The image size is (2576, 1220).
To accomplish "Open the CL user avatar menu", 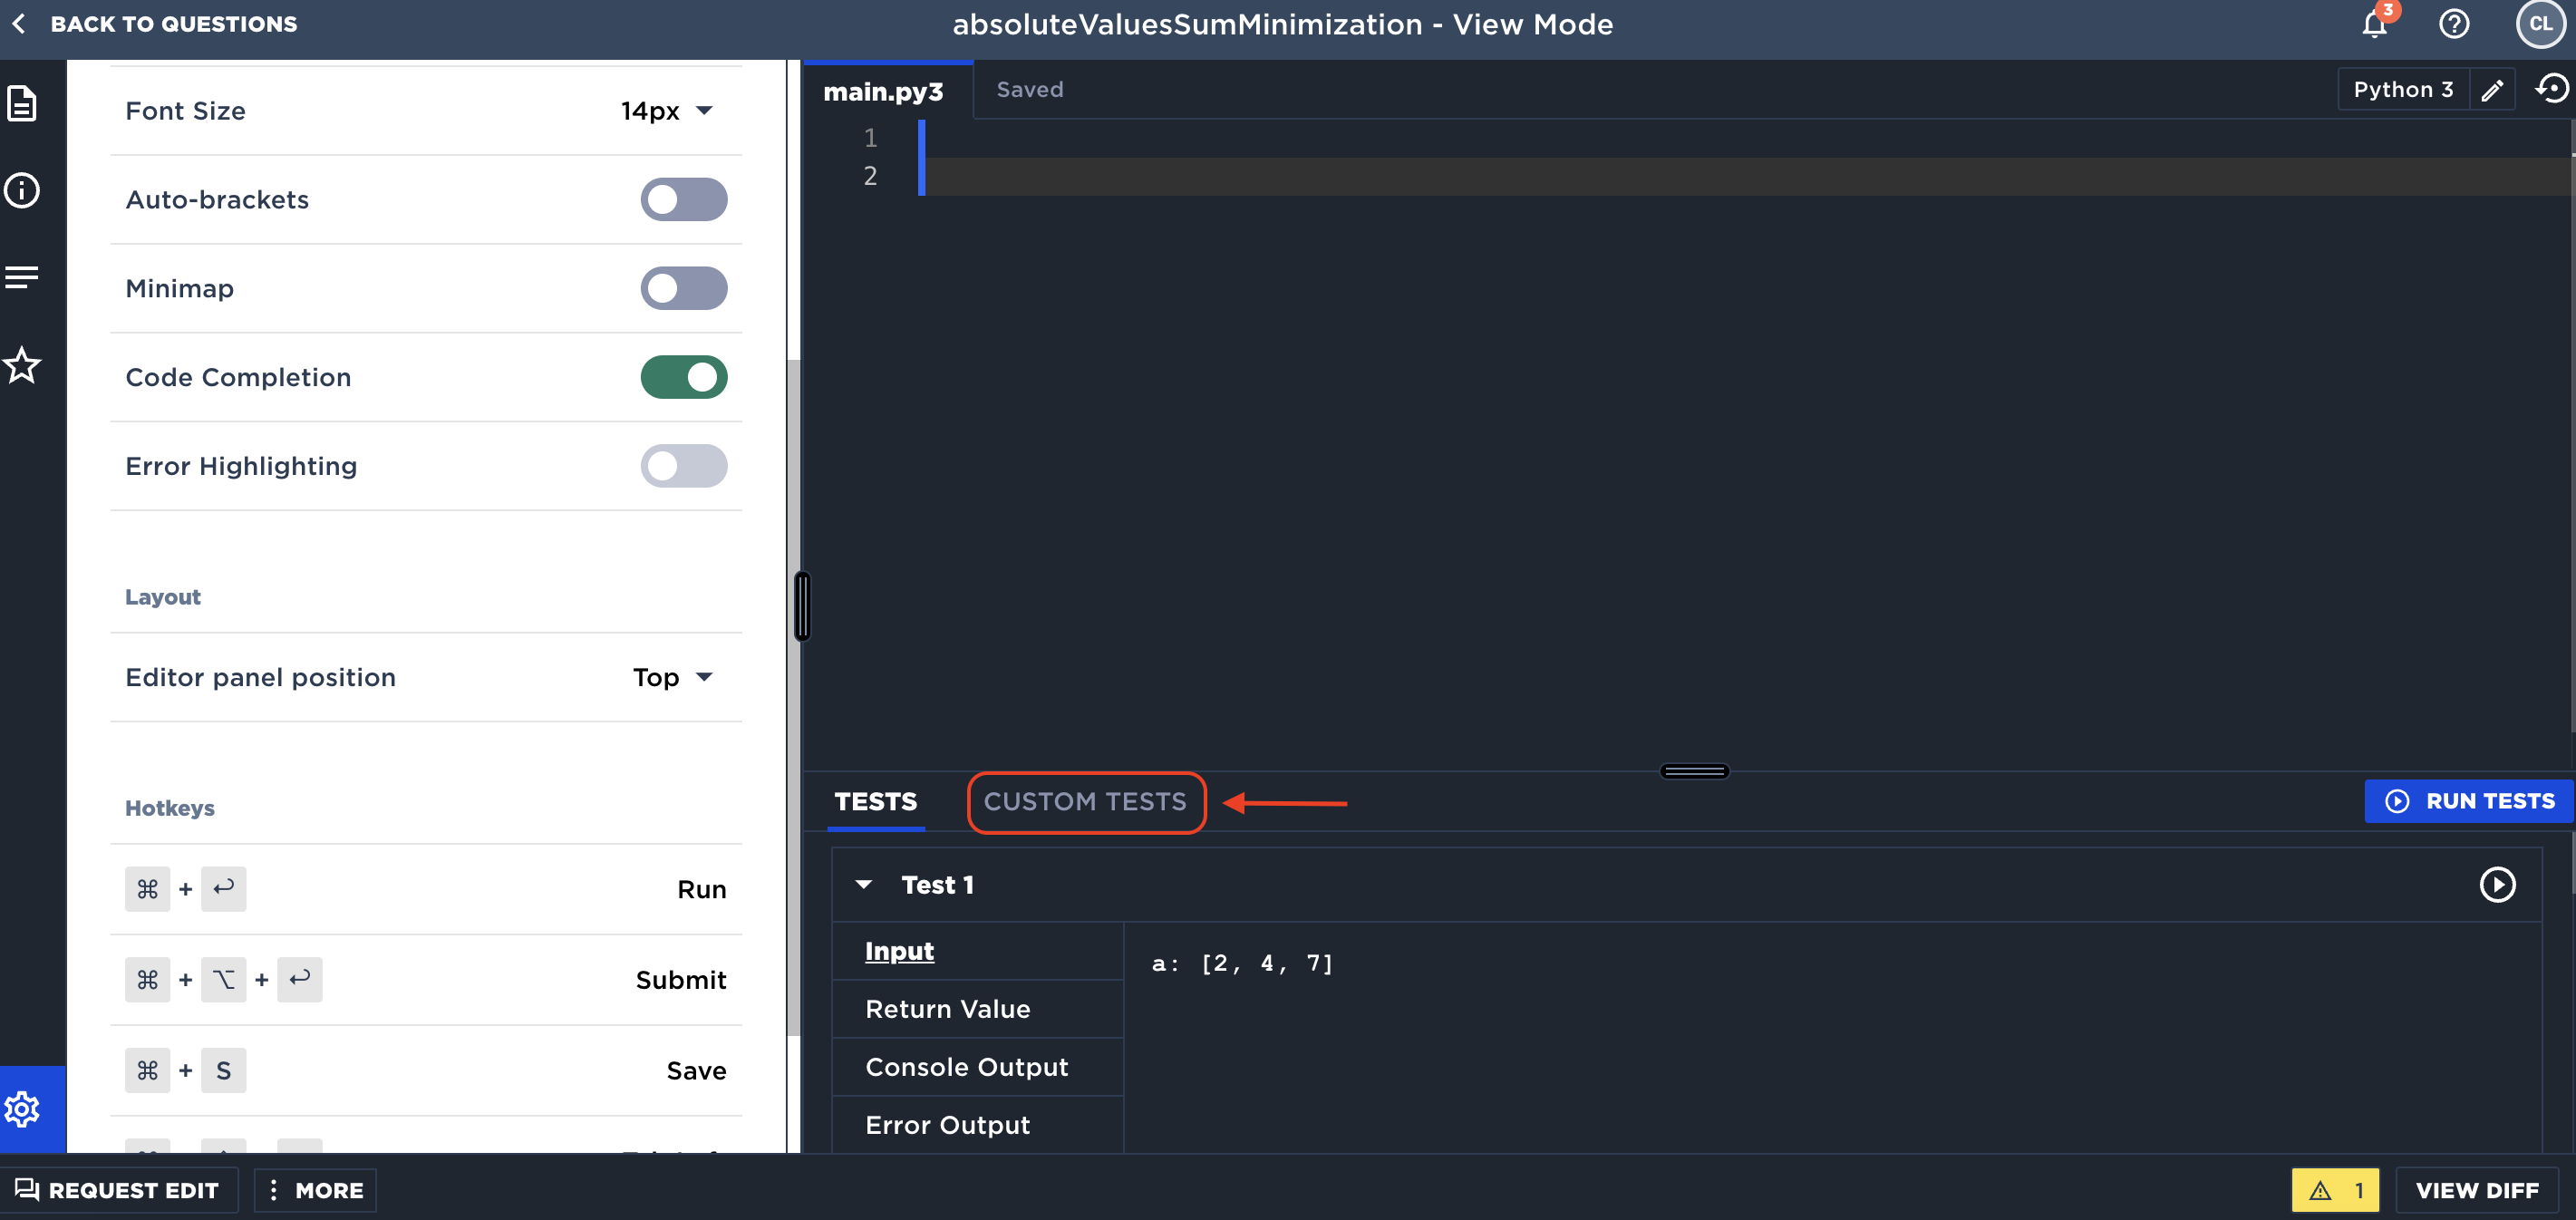I will click(2540, 24).
